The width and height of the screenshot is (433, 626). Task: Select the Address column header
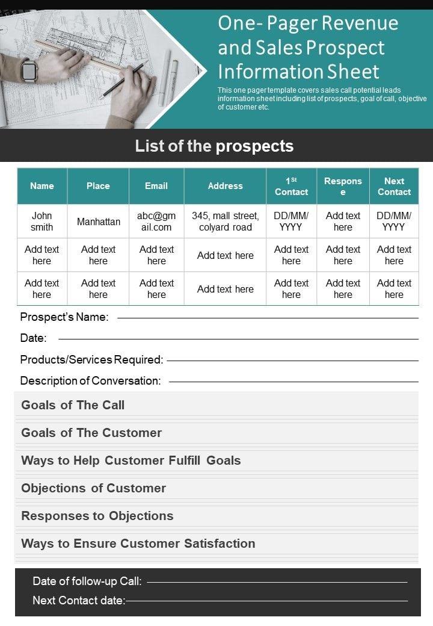coord(225,186)
